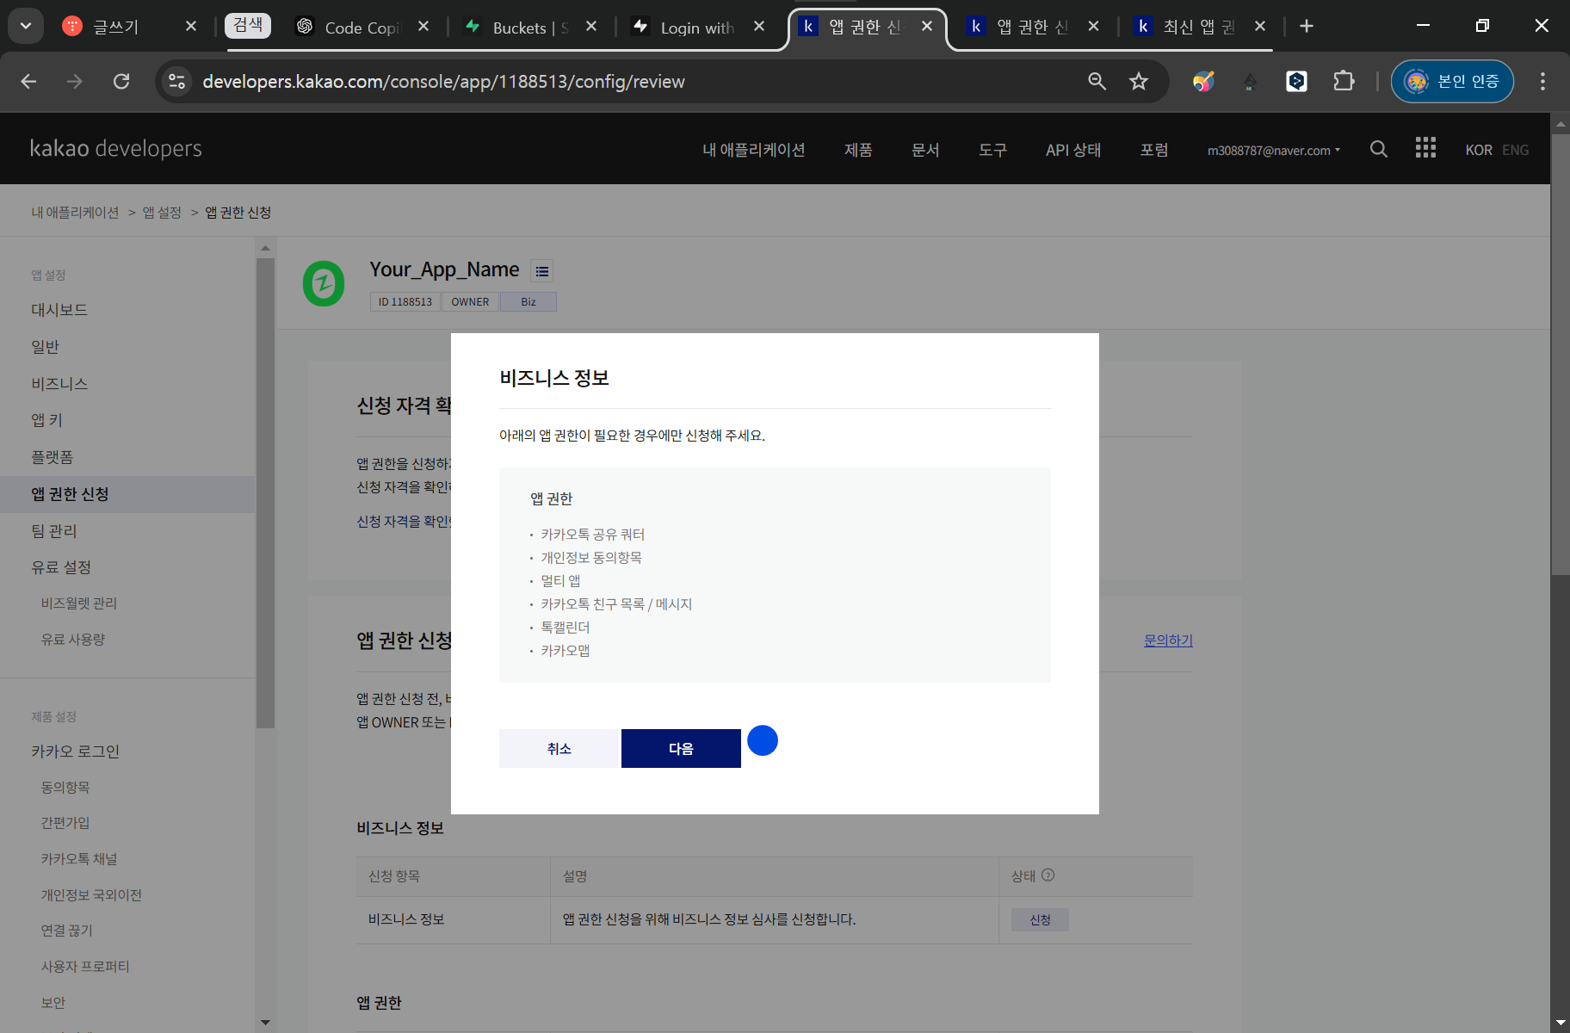The image size is (1570, 1033).
Task: Go back to previous page
Action: point(28,81)
